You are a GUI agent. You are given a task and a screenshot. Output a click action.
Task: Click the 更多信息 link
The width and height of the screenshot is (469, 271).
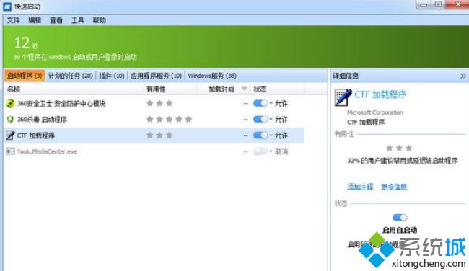tap(394, 187)
